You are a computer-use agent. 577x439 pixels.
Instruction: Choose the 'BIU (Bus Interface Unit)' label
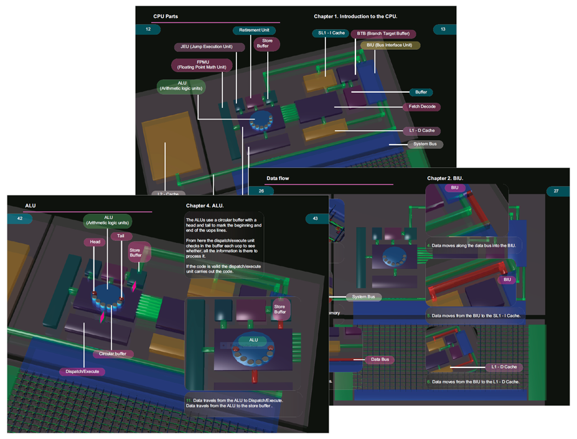(x=389, y=45)
